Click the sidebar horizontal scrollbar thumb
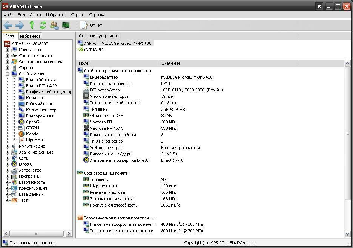 pyautogui.click(x=37, y=234)
